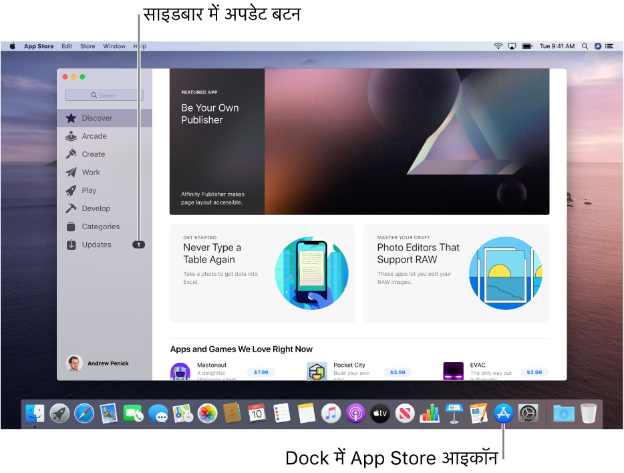624x473 pixels.
Task: Click the App Store icon in Dock
Action: 504,414
